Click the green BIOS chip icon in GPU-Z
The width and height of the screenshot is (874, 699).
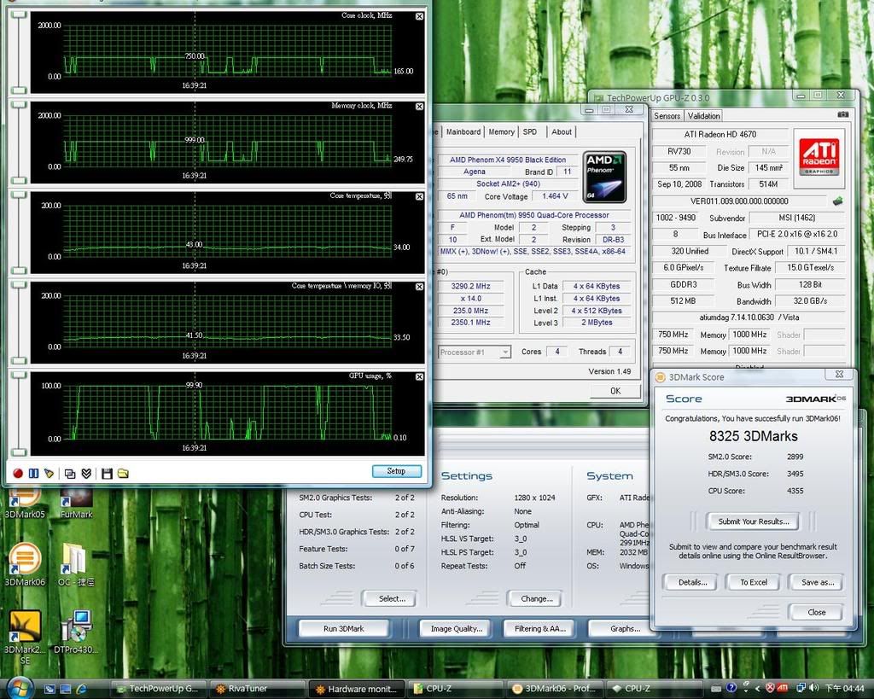tap(838, 201)
